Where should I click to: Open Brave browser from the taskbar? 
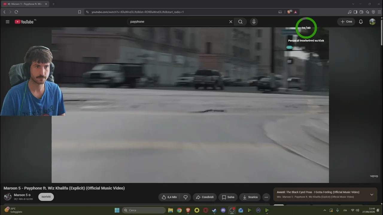pyautogui.click(x=188, y=210)
